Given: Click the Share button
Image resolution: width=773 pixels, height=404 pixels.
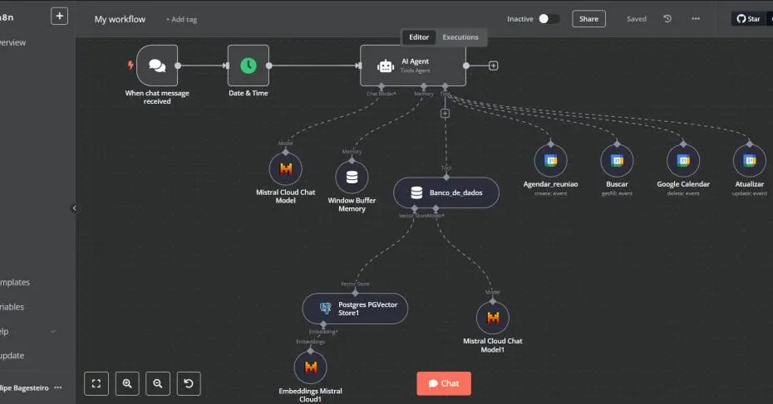Looking at the screenshot, I should [x=588, y=18].
